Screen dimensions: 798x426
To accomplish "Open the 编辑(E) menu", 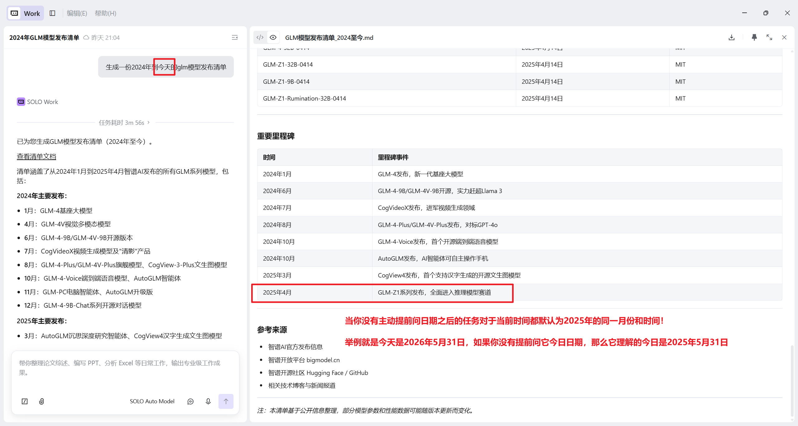I will 77,13.
